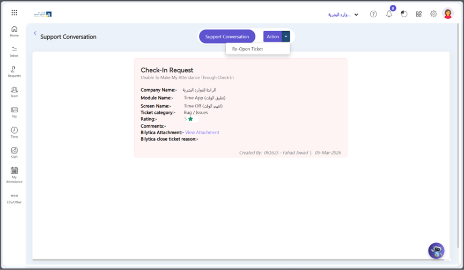Click the Support Conversation button
This screenshot has width=464, height=270.
[x=227, y=37]
